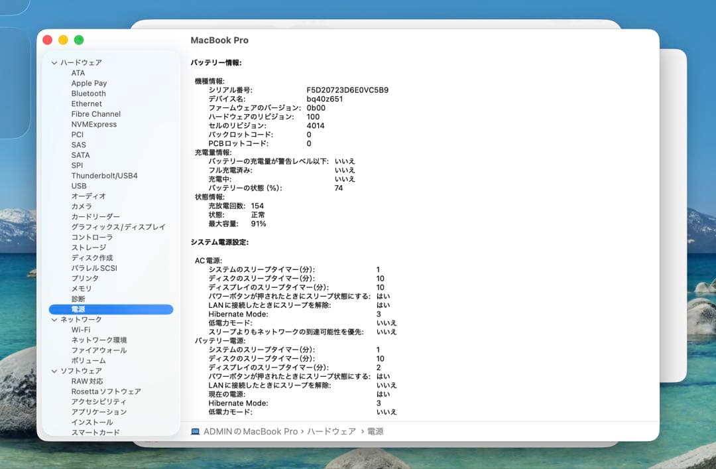Select カードリーダー in the sidebar
716x469 pixels.
click(x=95, y=217)
